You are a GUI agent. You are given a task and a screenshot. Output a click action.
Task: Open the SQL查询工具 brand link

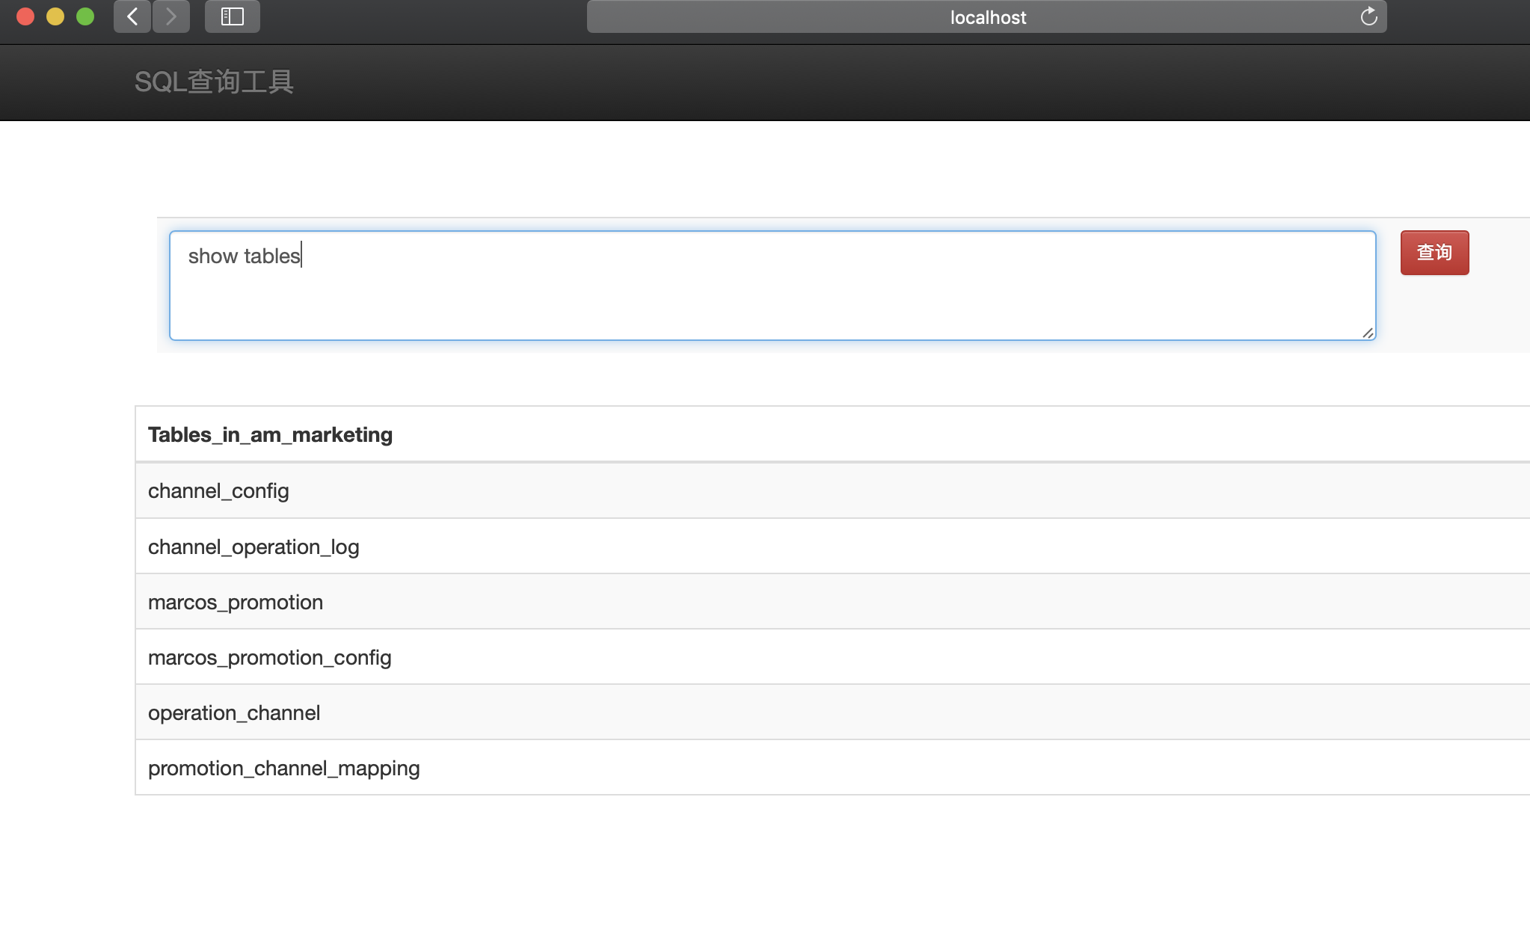(x=214, y=81)
